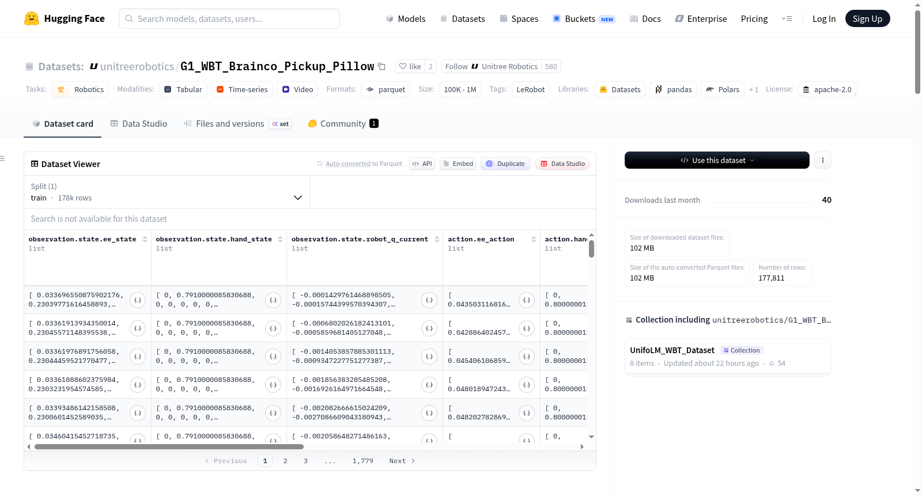Sort by observation.state.ee_state column
922x496 pixels.
(x=145, y=239)
